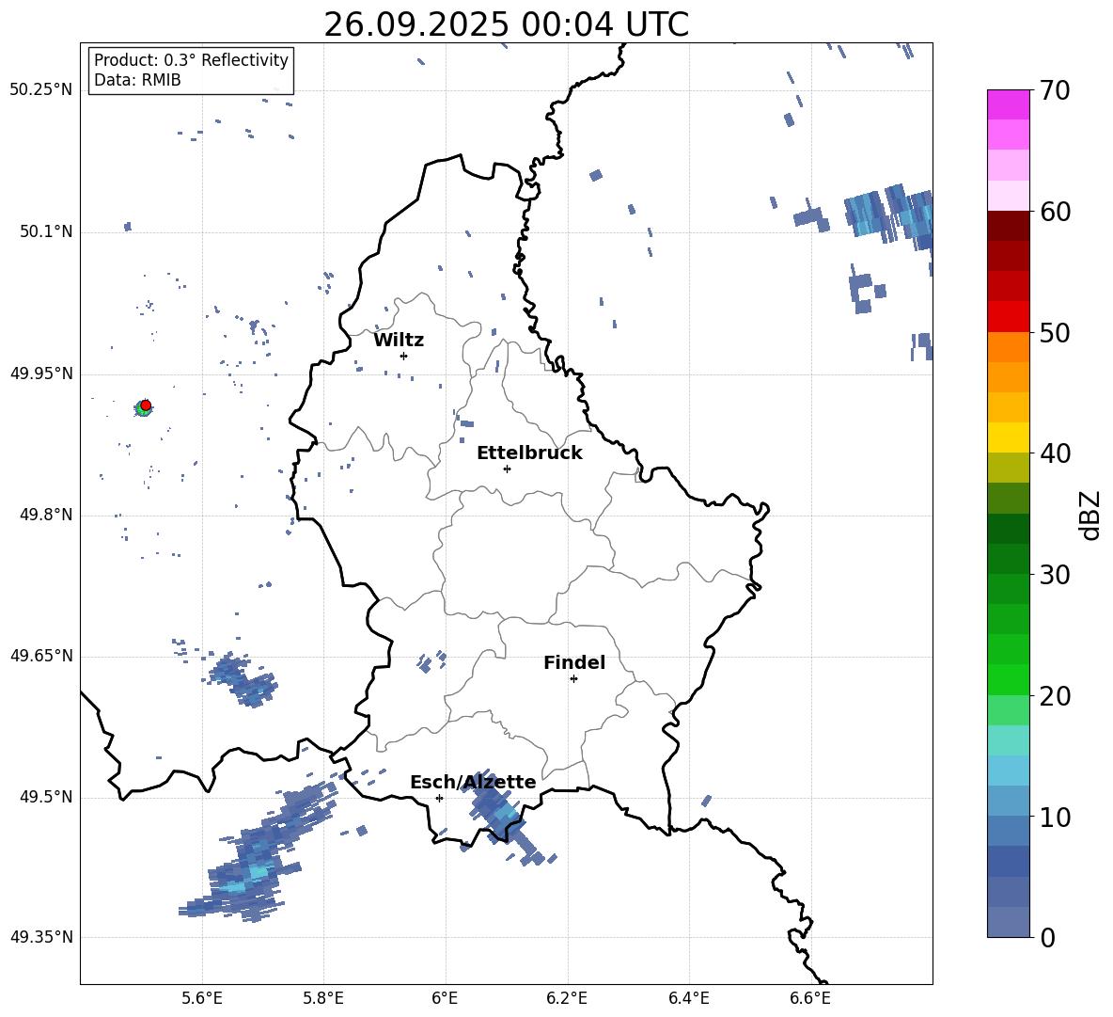Click the yellow colorbar segment above 40

[1009, 437]
